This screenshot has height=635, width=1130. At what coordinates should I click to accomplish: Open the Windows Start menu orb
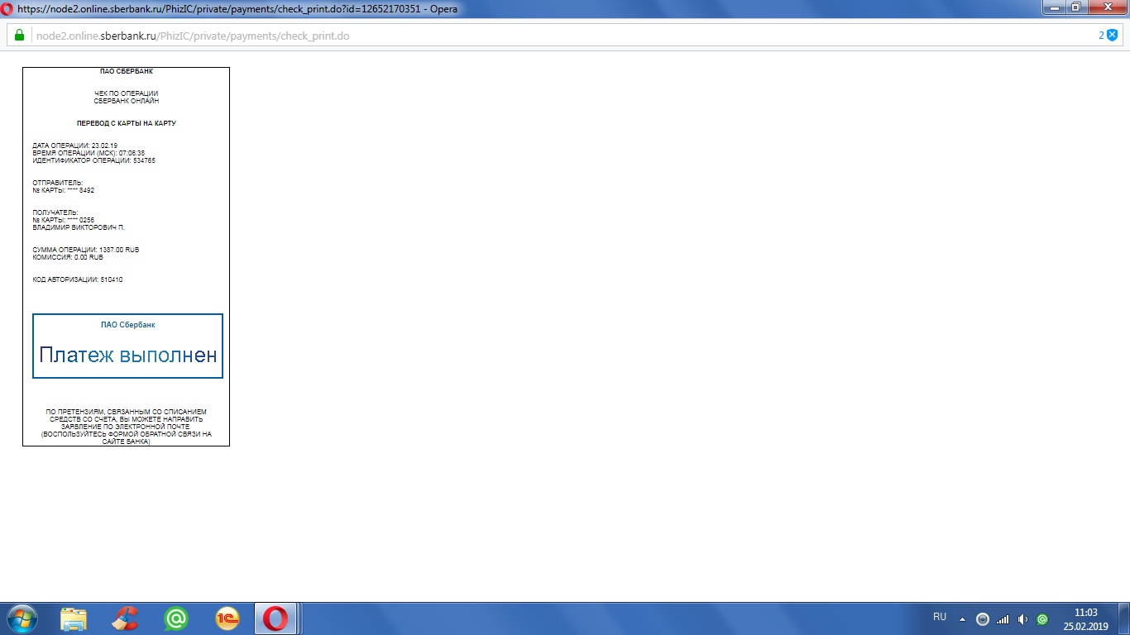tap(22, 618)
